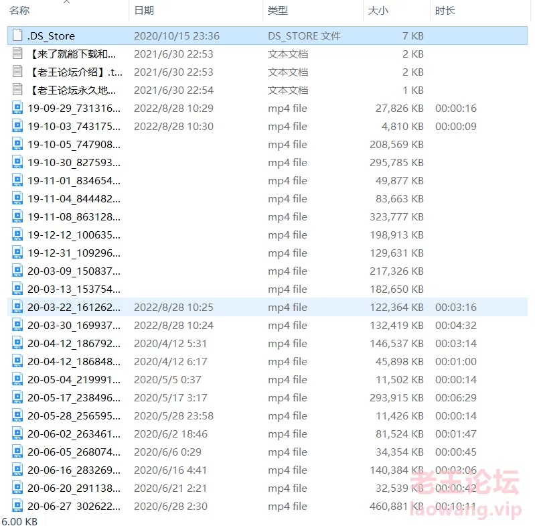Click the 时长 column header
Screen dimensions: 535x526
[x=445, y=11]
